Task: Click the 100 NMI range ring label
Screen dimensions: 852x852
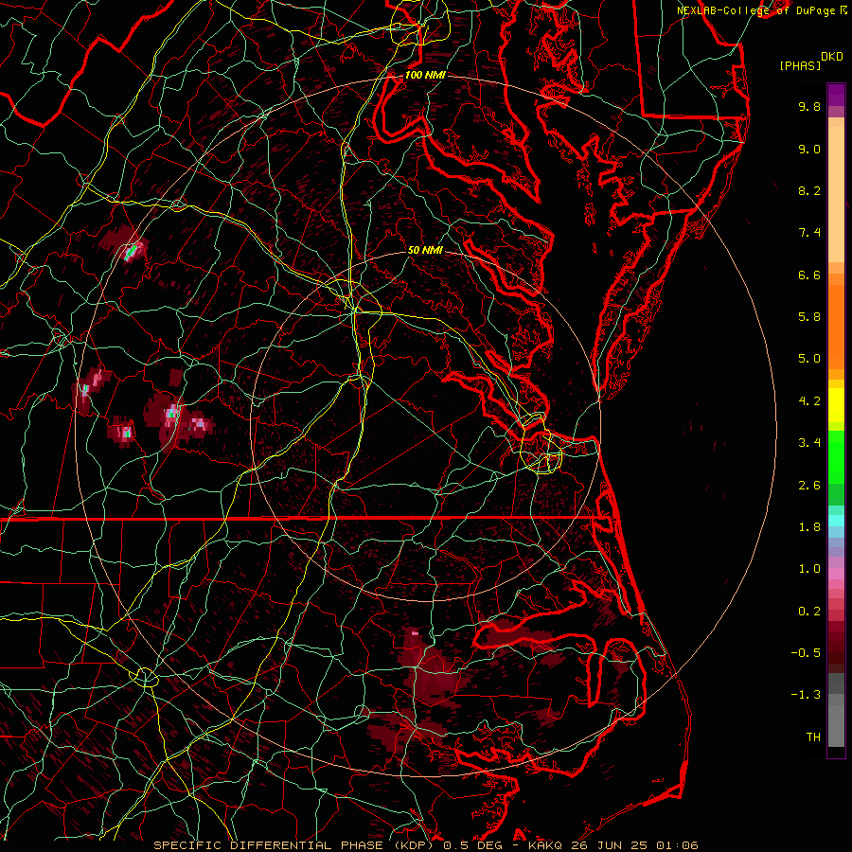Action: [425, 75]
